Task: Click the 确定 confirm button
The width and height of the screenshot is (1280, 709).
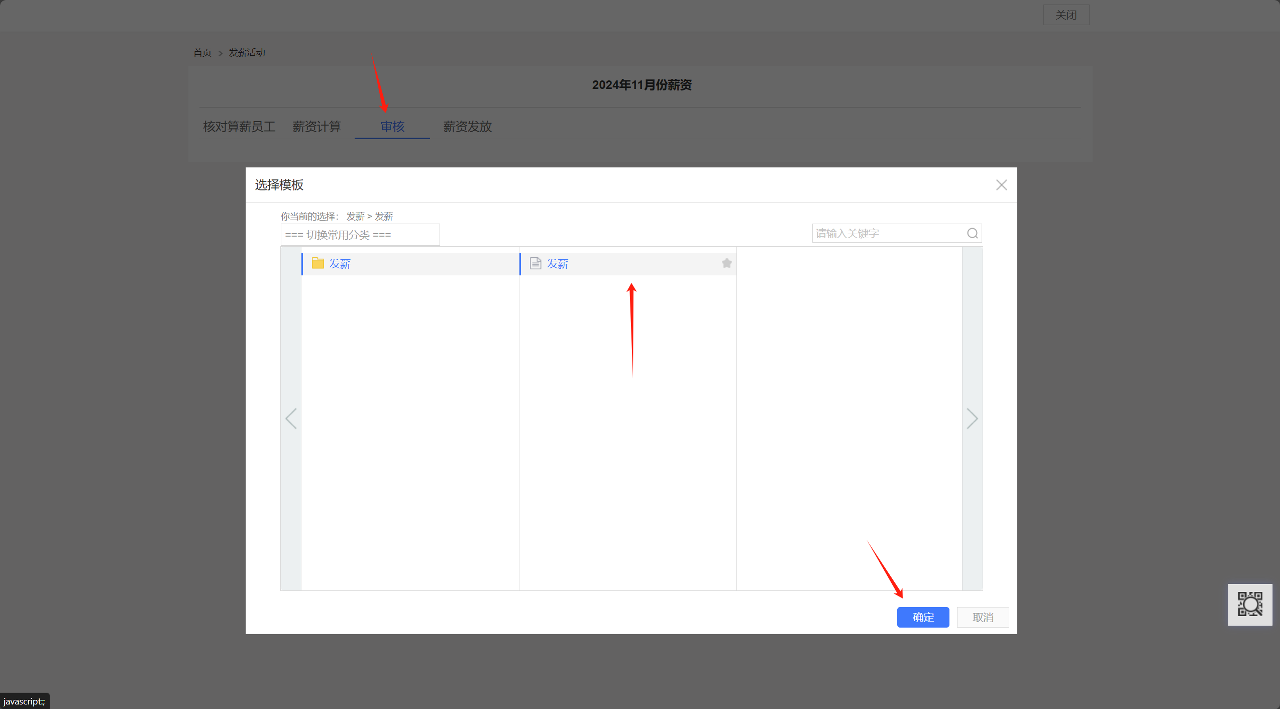Action: [x=923, y=617]
